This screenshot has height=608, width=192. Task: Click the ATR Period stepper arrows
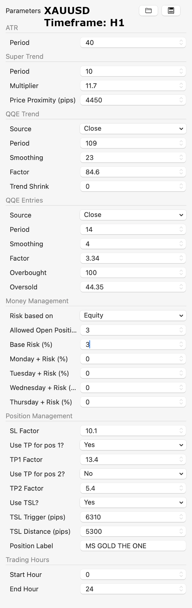click(x=181, y=42)
